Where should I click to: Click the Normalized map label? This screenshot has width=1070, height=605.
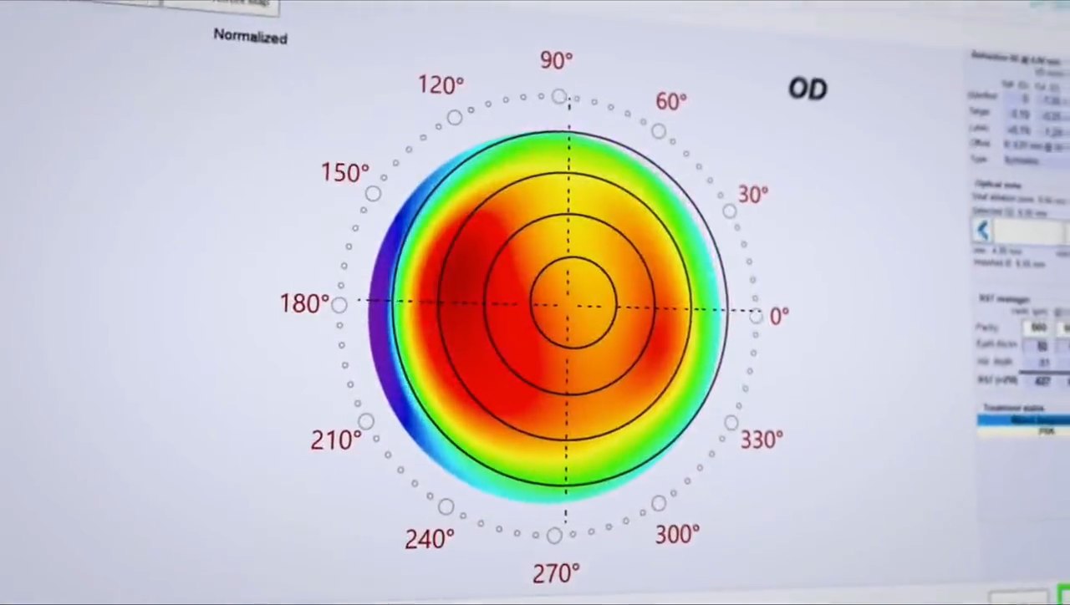coord(250,36)
